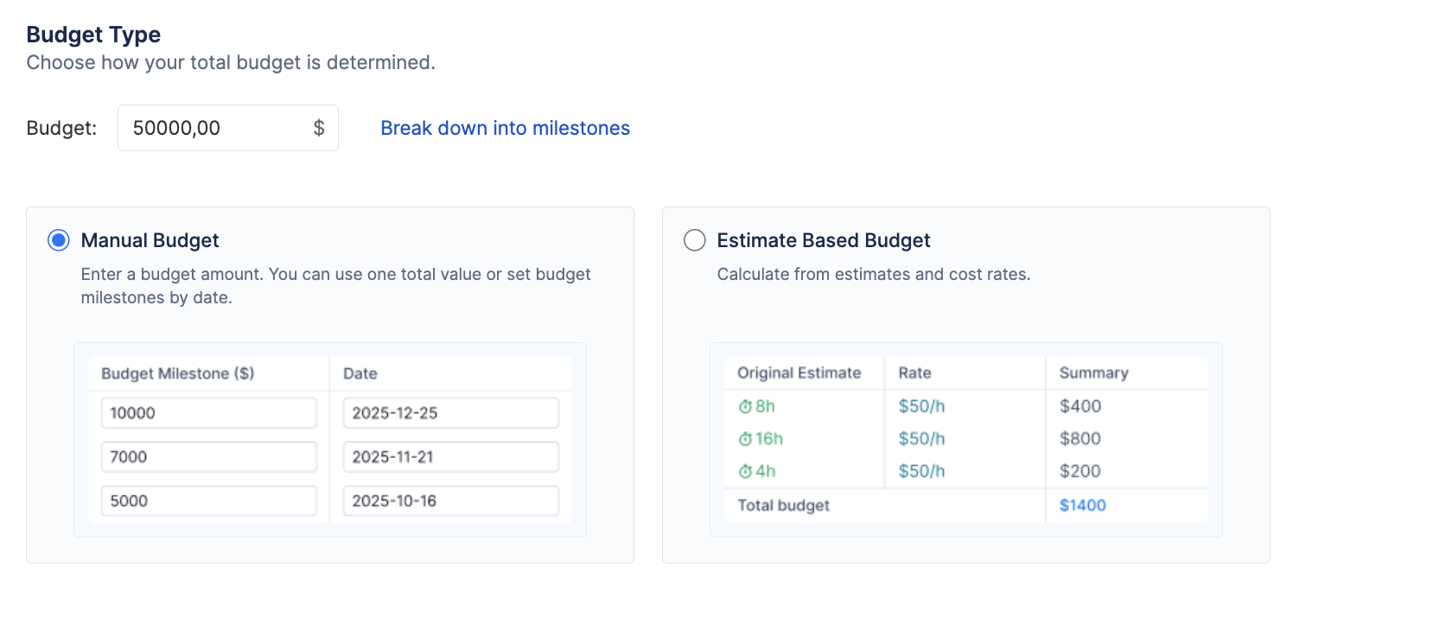Select the Manual Budget radio button

click(x=59, y=240)
